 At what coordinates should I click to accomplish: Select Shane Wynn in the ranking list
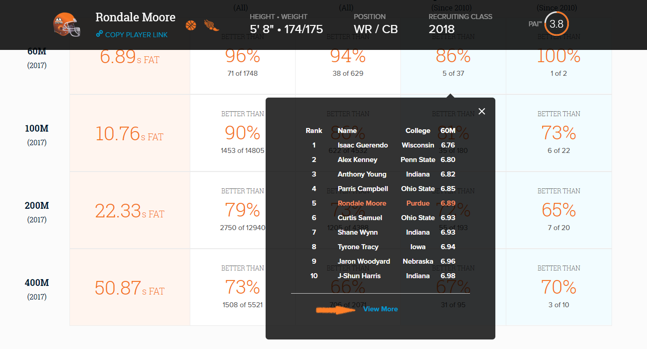(x=357, y=232)
